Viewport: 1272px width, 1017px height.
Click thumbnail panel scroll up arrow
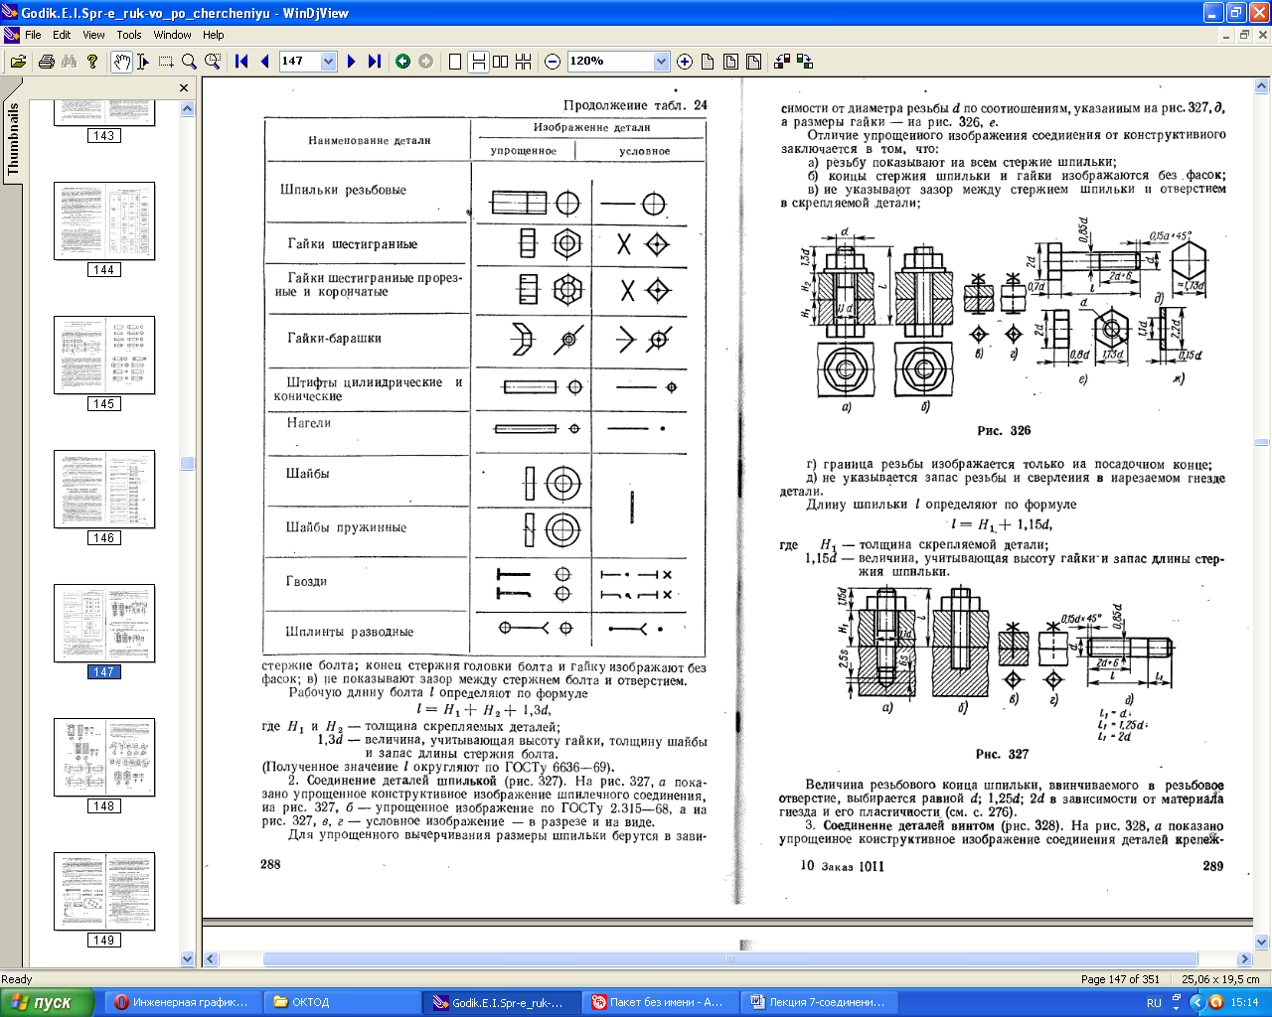pyautogui.click(x=188, y=107)
